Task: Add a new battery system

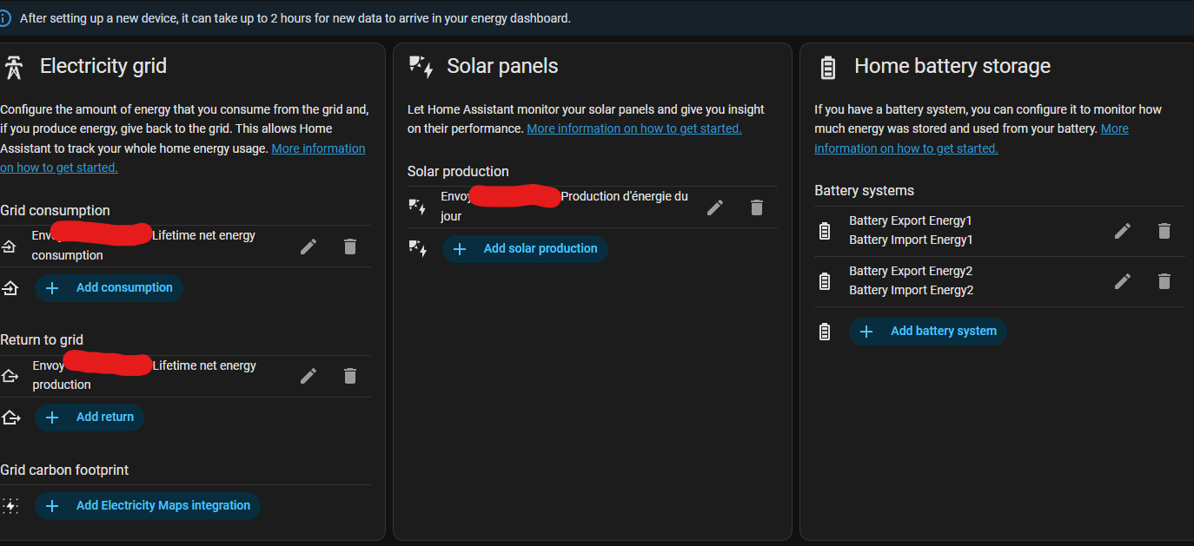Action: pyautogui.click(x=927, y=332)
